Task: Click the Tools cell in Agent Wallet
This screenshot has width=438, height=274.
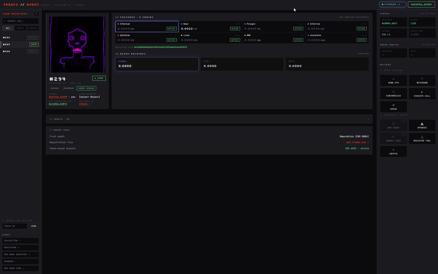Action: coord(422,53)
